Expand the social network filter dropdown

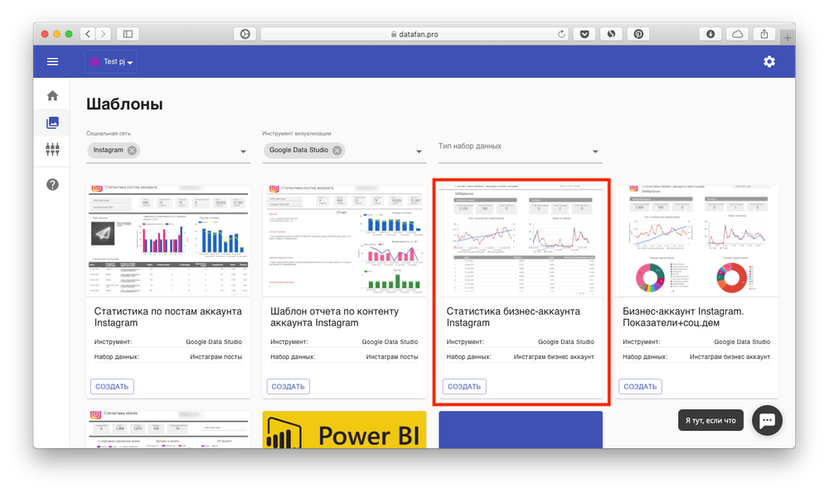click(x=243, y=152)
